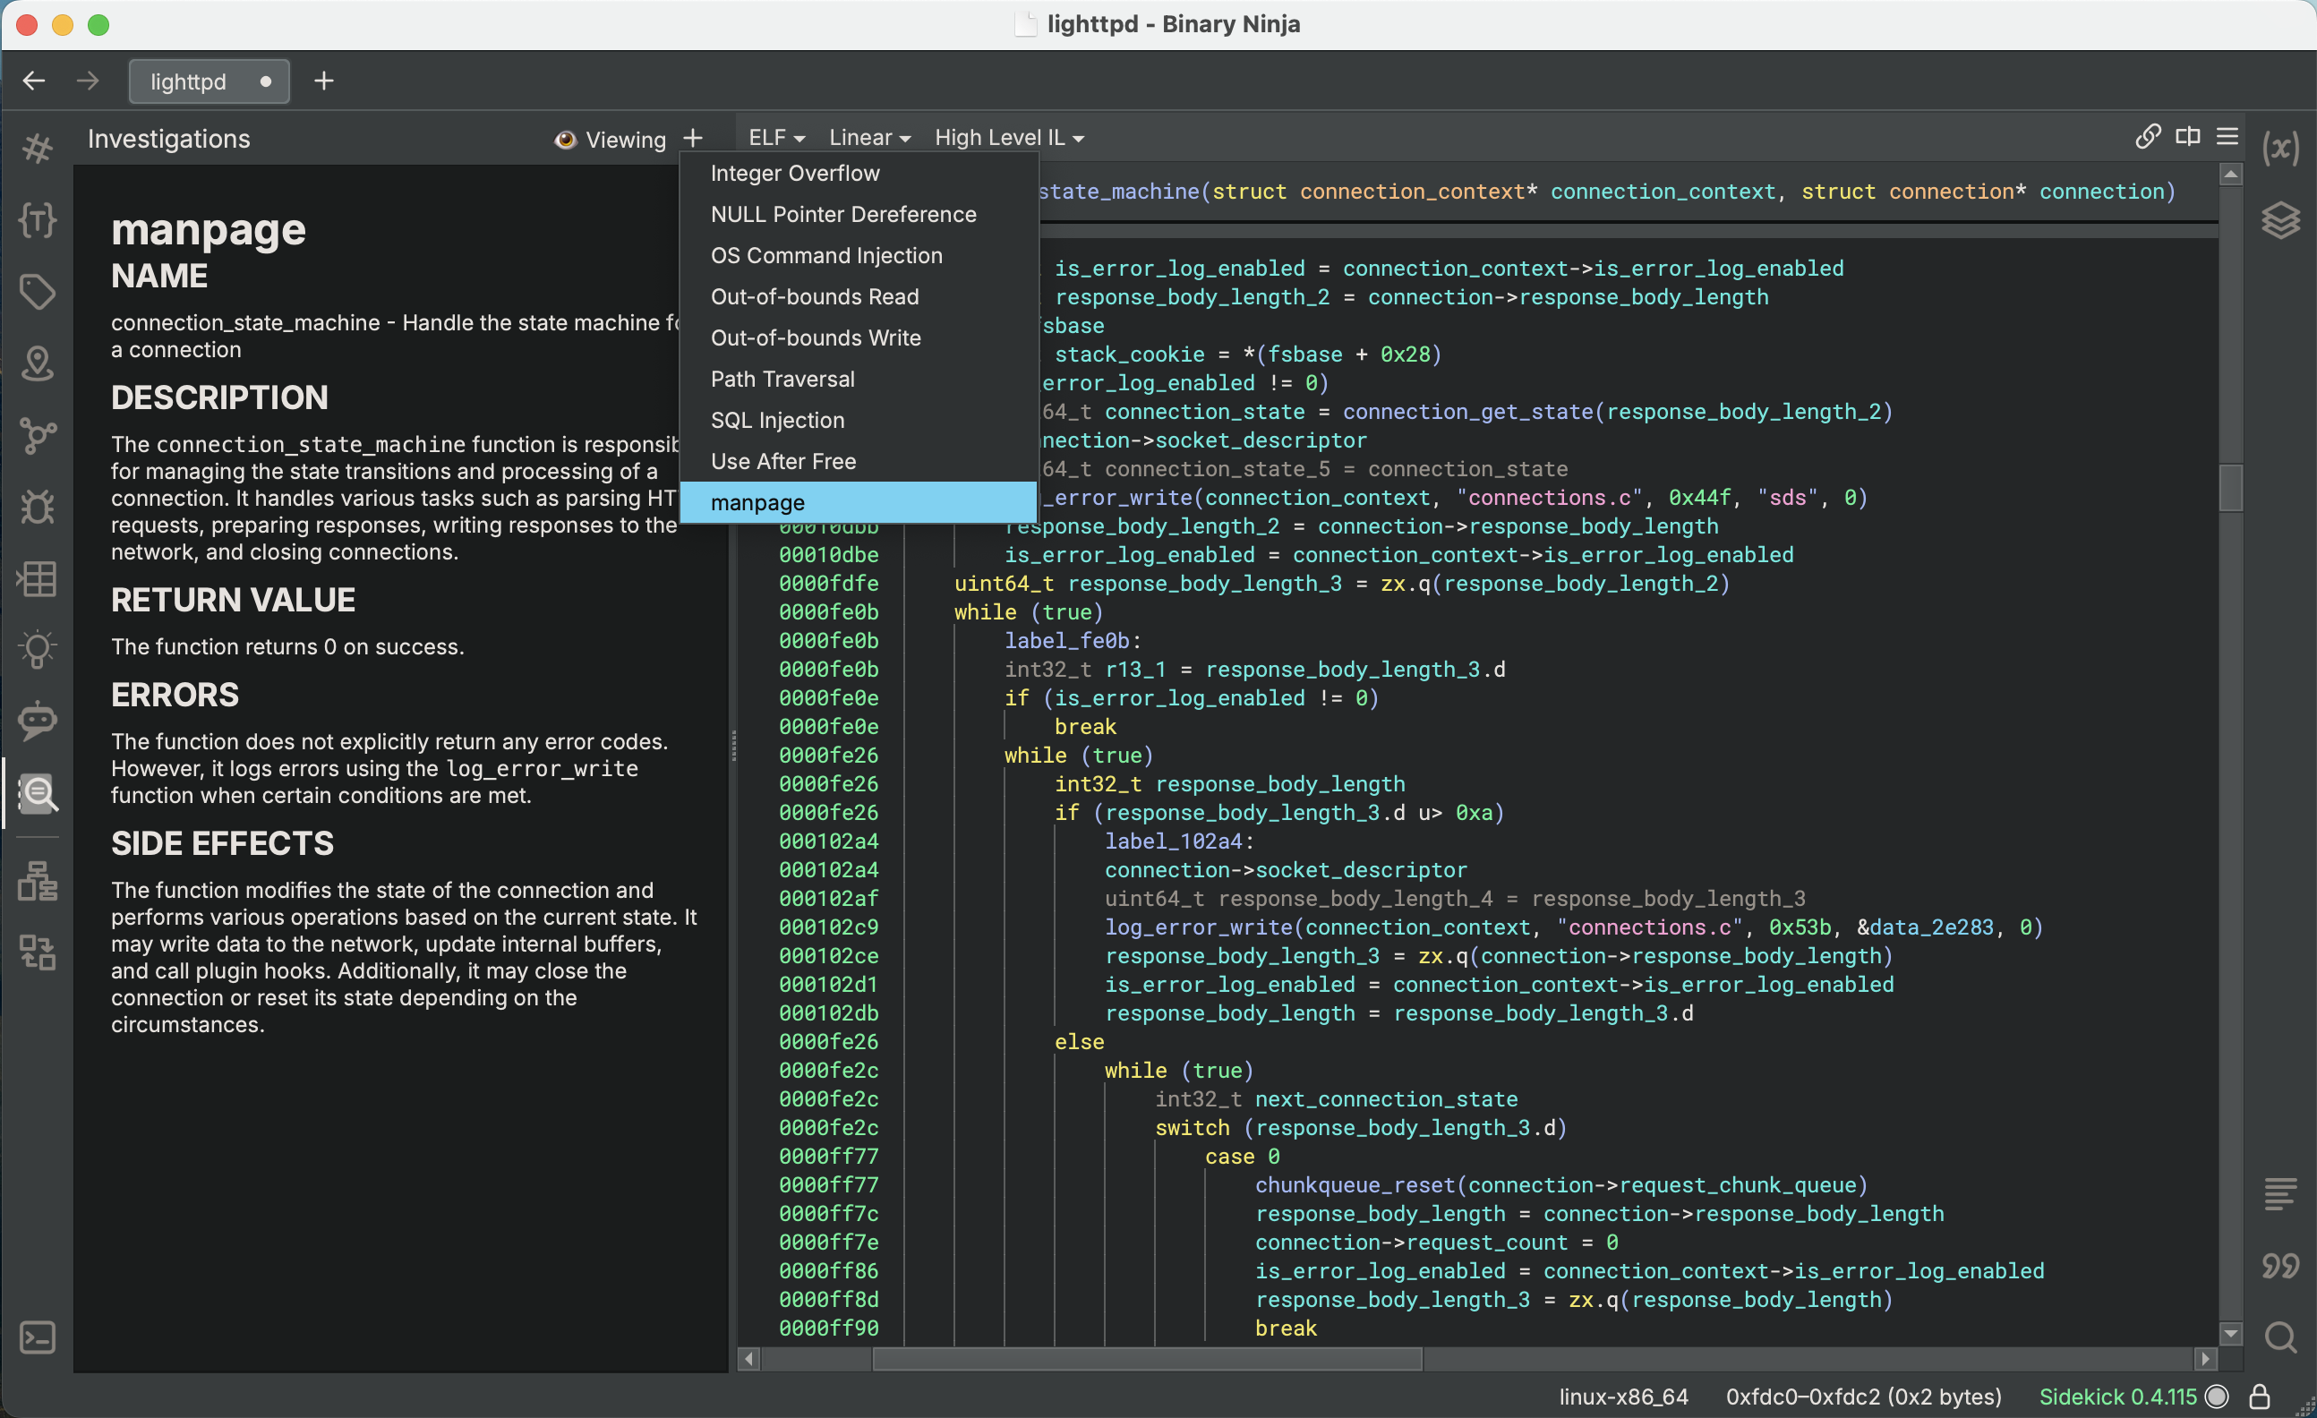Viewport: 2317px width, 1418px height.
Task: Open the Sidekick assistant robot icon
Action: 37,721
